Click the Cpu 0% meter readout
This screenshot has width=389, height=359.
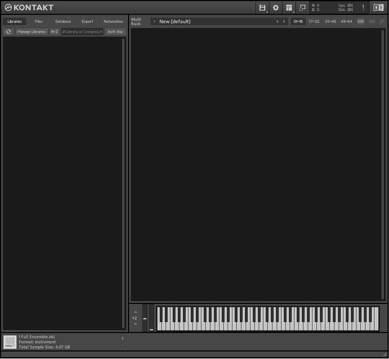pos(346,5)
